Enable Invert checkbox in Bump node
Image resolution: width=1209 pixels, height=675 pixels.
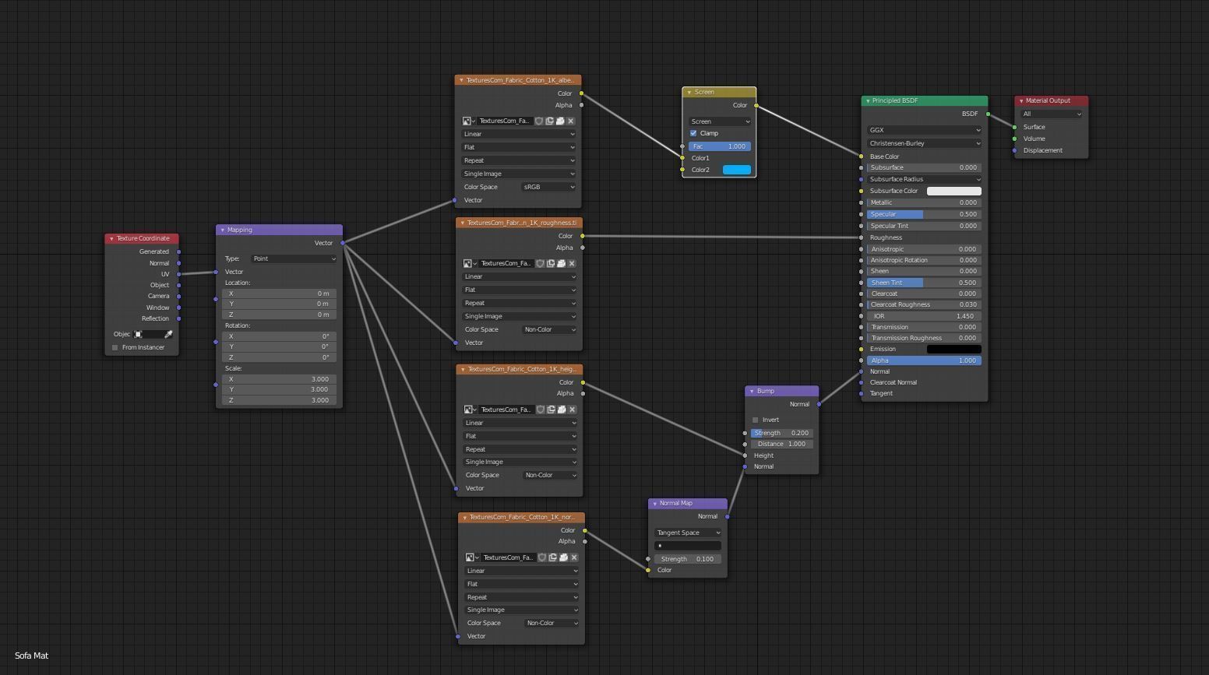[755, 420]
